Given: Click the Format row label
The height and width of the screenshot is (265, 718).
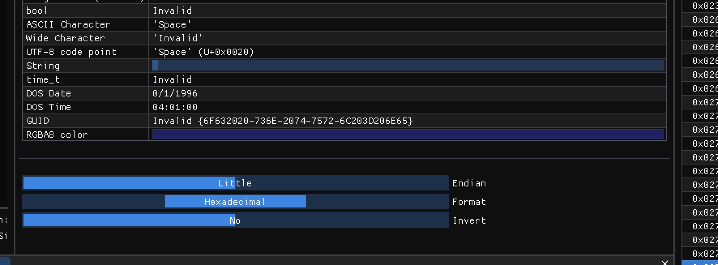Looking at the screenshot, I should (x=469, y=201).
